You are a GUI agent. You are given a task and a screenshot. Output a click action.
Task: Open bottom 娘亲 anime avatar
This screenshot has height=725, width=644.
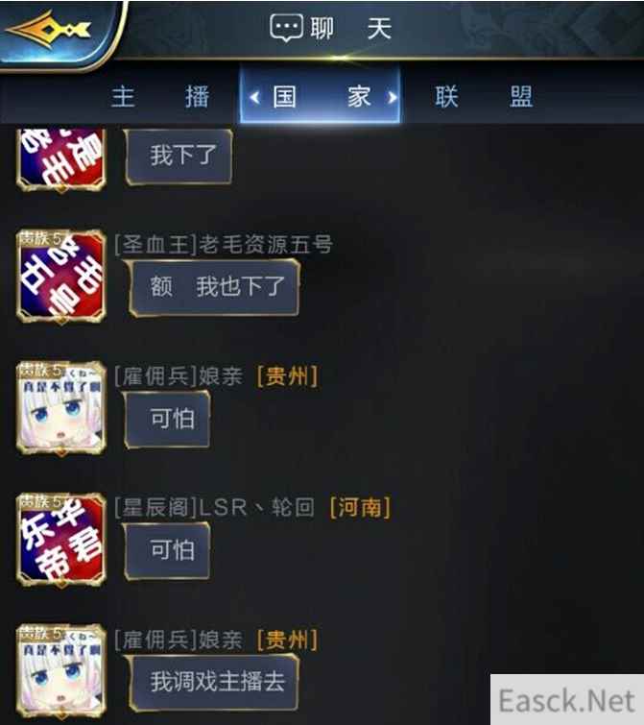point(61,671)
